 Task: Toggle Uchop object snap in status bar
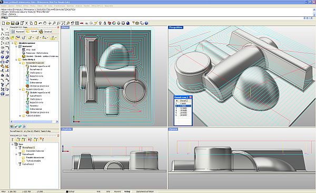click(x=127, y=191)
